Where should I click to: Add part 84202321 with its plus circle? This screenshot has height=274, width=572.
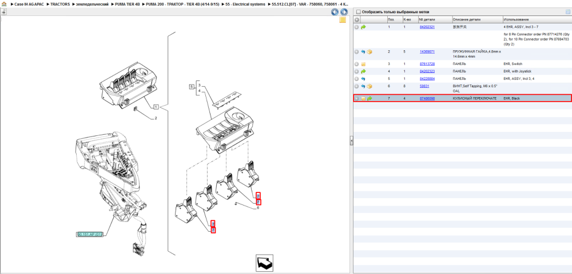click(x=357, y=27)
